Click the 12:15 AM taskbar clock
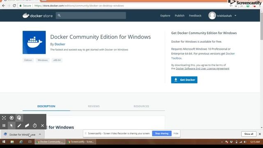Viewport: 263px width, 148px height. tap(255, 142)
